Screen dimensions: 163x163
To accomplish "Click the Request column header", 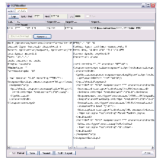I will [x=122, y=22].
